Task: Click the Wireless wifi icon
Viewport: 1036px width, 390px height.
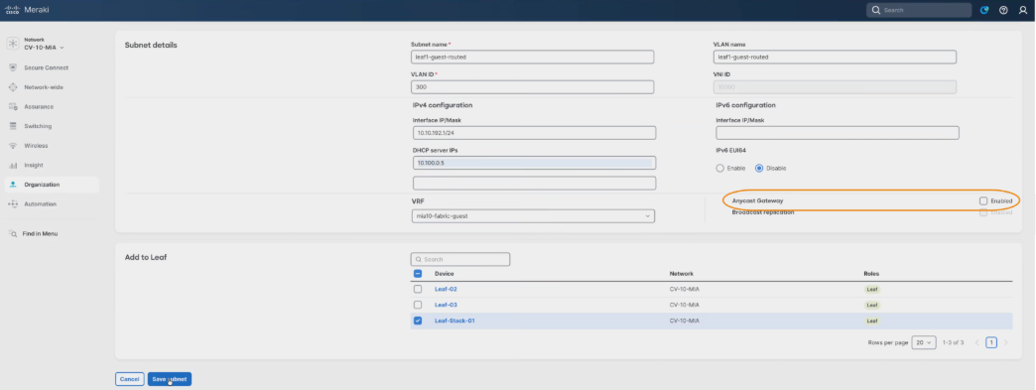Action: pyautogui.click(x=13, y=146)
